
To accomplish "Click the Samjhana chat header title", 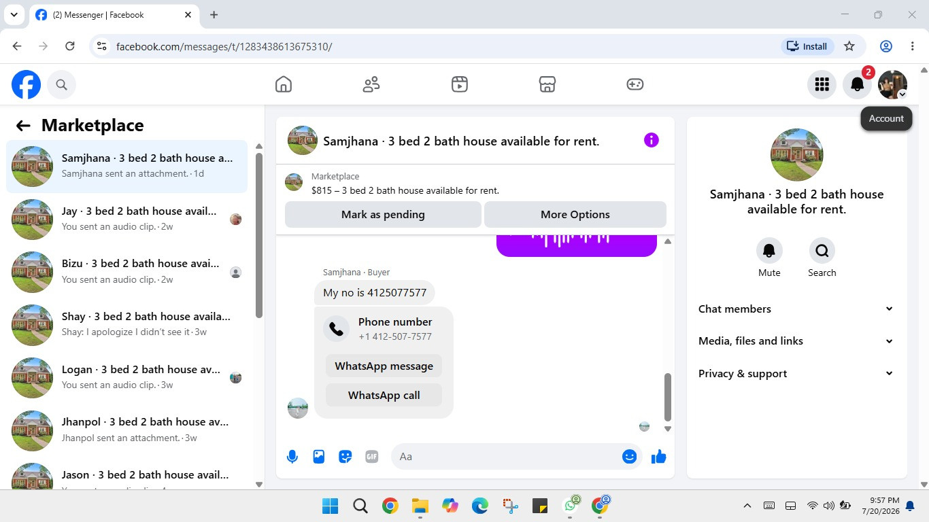I will click(x=461, y=141).
